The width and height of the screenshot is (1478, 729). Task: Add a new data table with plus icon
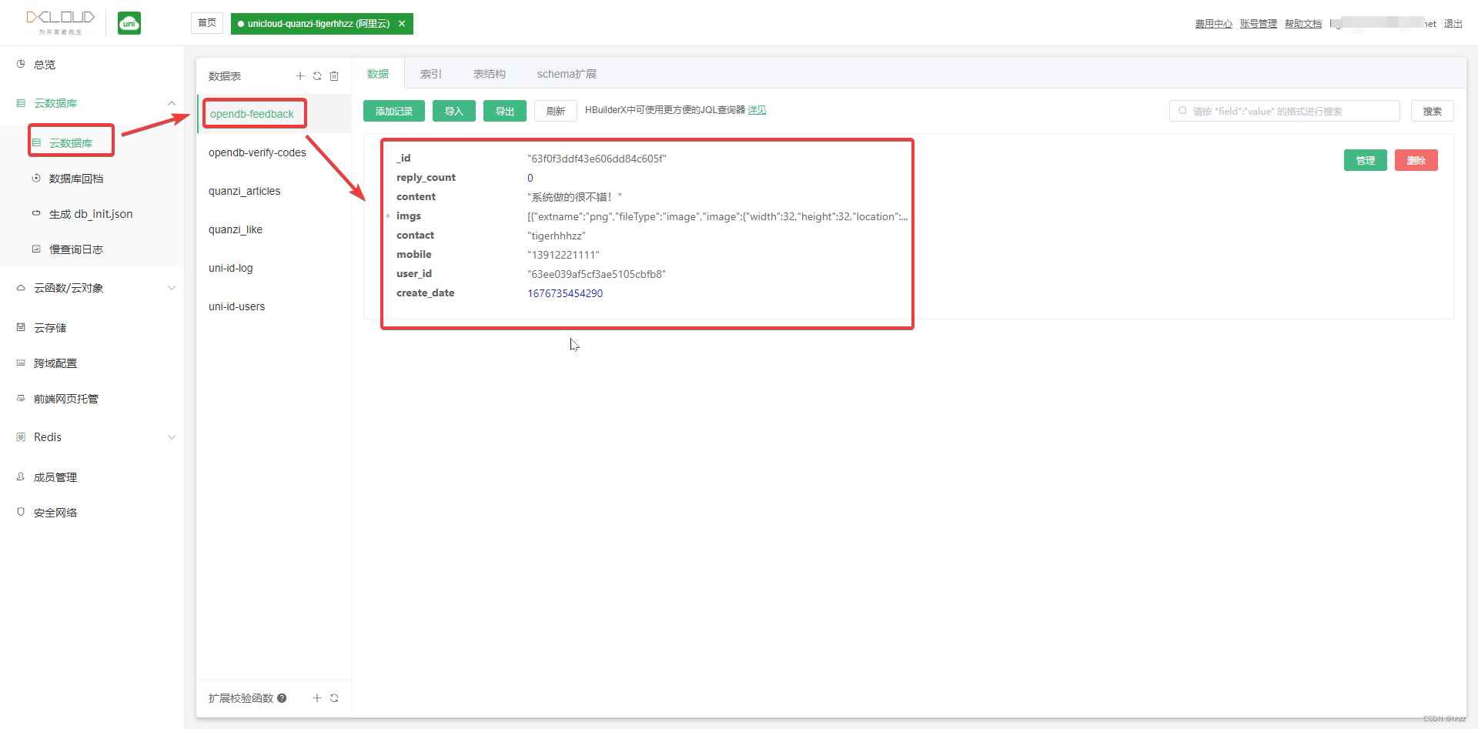[x=300, y=75]
